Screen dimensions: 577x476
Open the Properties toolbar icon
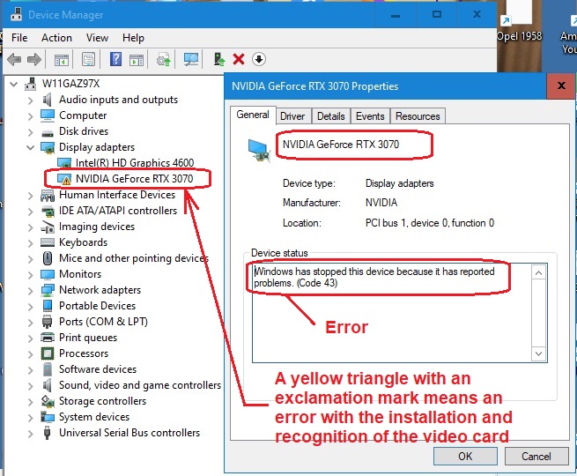click(88, 59)
